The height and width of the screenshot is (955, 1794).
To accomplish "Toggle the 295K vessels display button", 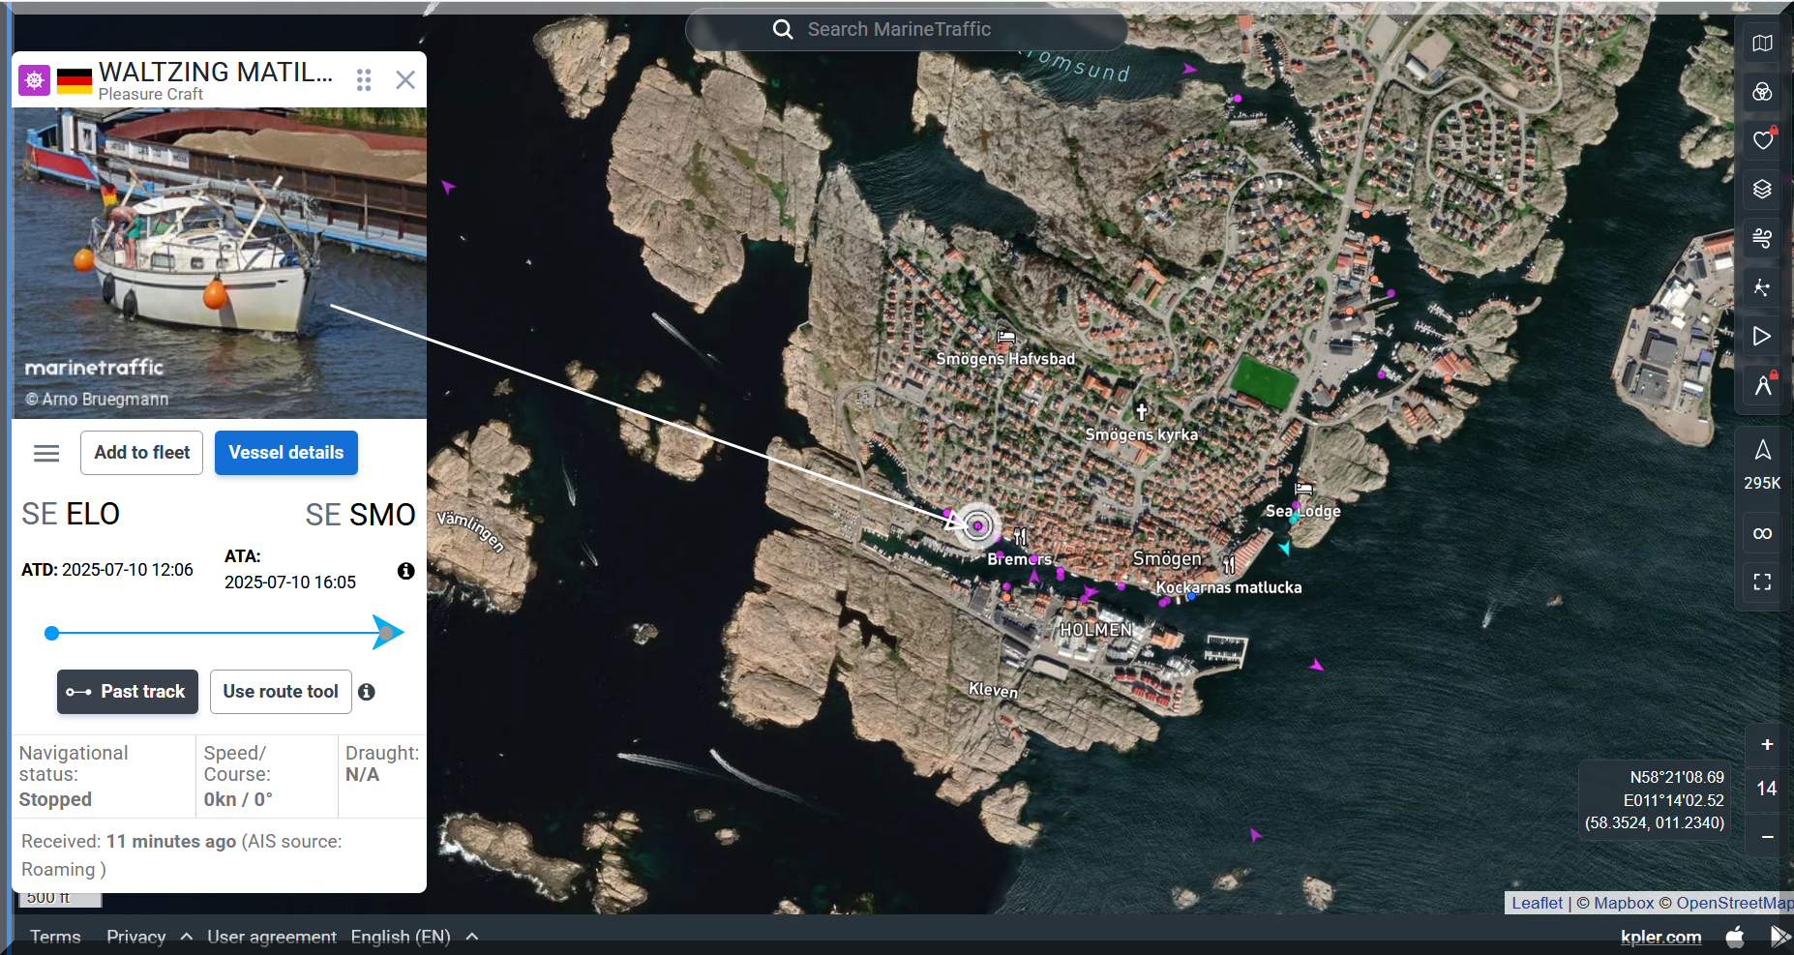I will [1762, 463].
